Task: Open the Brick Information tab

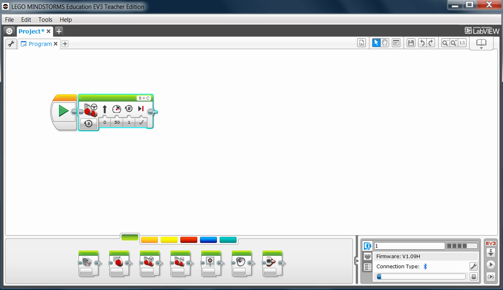Action: pyautogui.click(x=367, y=246)
